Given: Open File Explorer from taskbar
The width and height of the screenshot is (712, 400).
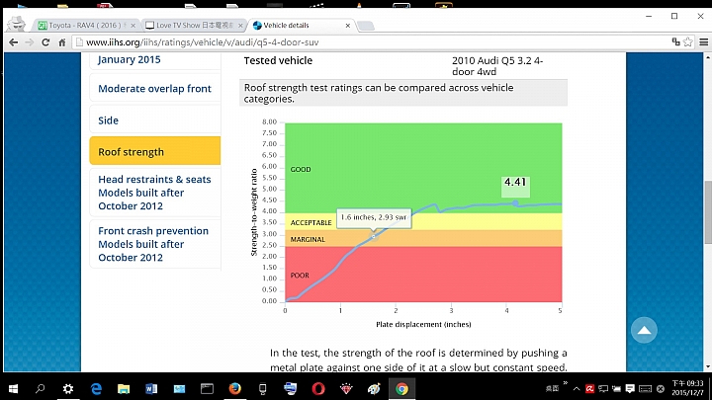Looking at the screenshot, I should coord(124,389).
